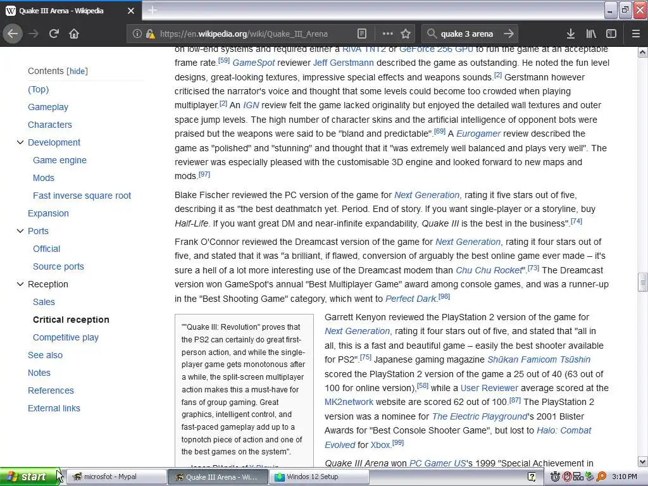This screenshot has width=648, height=486.
Task: Click inside the URL address field
Action: click(x=244, y=34)
